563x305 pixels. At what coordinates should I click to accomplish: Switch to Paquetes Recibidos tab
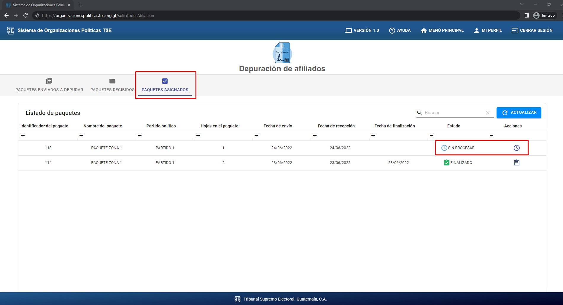112,85
